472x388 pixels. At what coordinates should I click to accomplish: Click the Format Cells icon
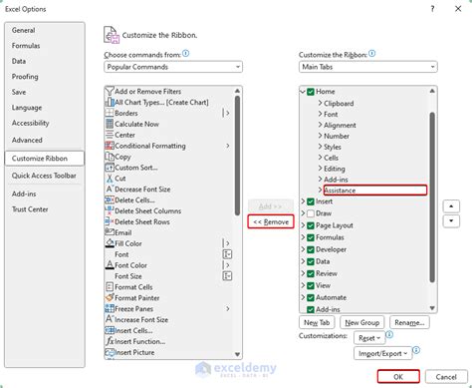[110, 286]
